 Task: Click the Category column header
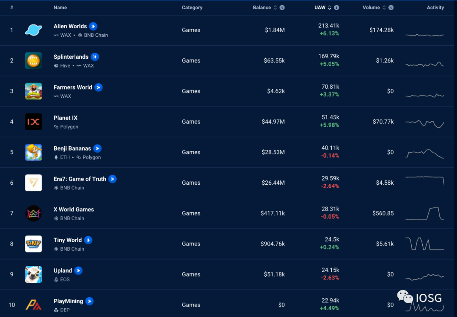tap(192, 8)
